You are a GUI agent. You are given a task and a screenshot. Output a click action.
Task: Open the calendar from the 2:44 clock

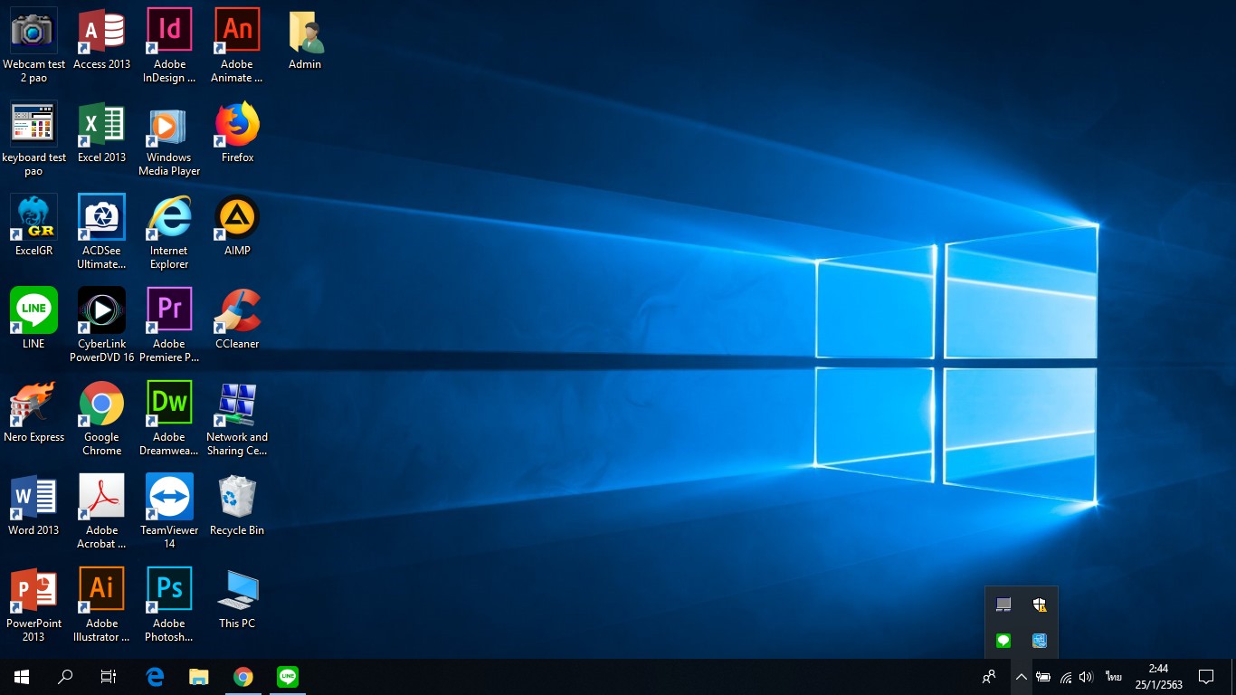tap(1158, 677)
